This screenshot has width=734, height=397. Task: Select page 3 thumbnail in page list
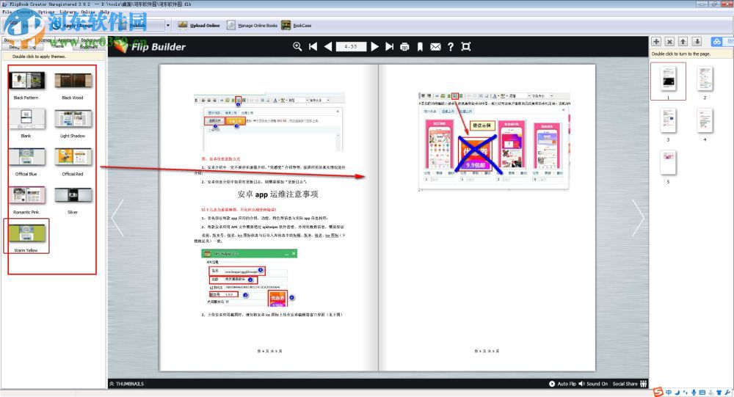tap(668, 120)
